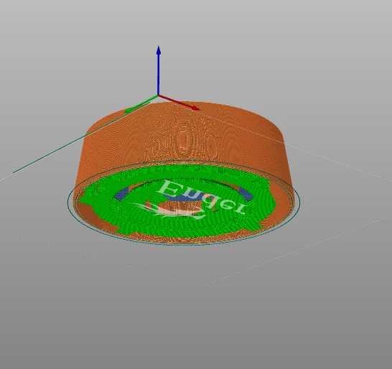Click the green Y axis arrow
This screenshot has height=369, width=392.
[141, 104]
